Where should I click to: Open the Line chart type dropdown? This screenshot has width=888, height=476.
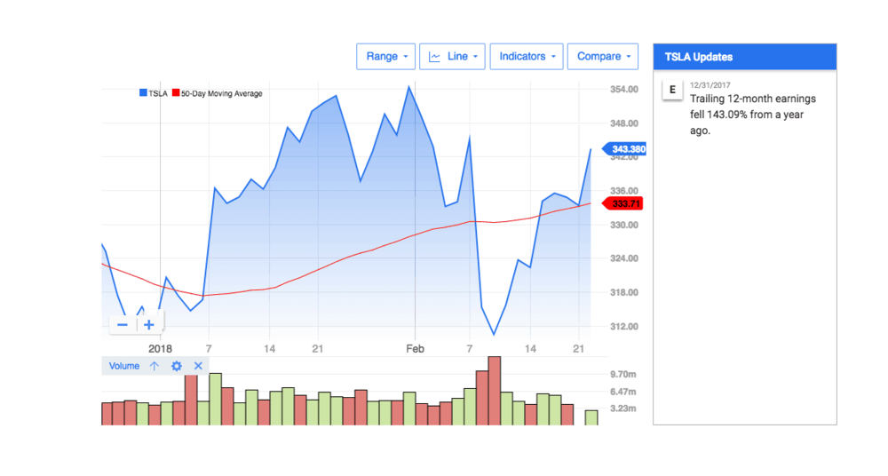452,57
